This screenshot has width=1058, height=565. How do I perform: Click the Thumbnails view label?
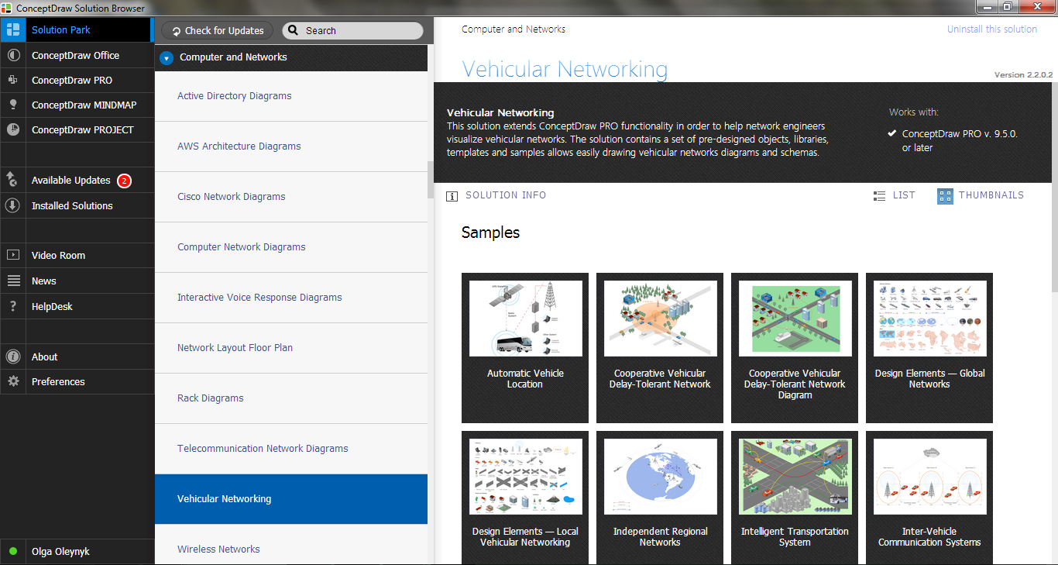pyautogui.click(x=991, y=195)
